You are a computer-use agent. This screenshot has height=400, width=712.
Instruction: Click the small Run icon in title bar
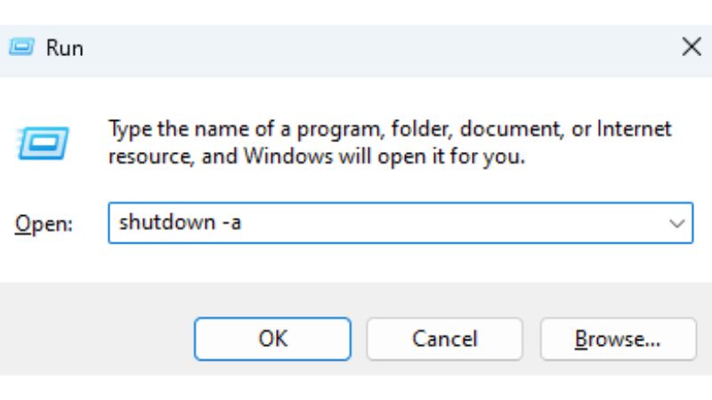click(24, 48)
